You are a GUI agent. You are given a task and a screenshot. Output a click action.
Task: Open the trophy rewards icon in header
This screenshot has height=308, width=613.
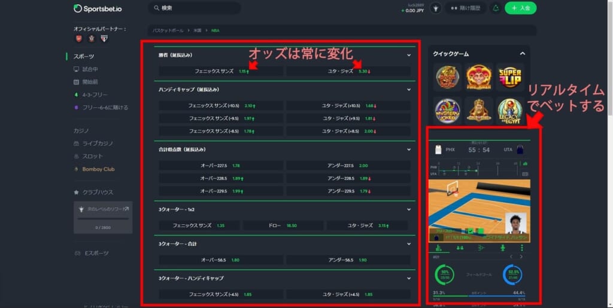436,8
